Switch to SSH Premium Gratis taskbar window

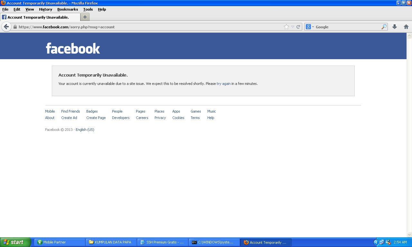coord(163,242)
